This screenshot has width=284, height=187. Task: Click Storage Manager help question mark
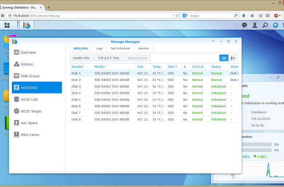tap(213, 41)
